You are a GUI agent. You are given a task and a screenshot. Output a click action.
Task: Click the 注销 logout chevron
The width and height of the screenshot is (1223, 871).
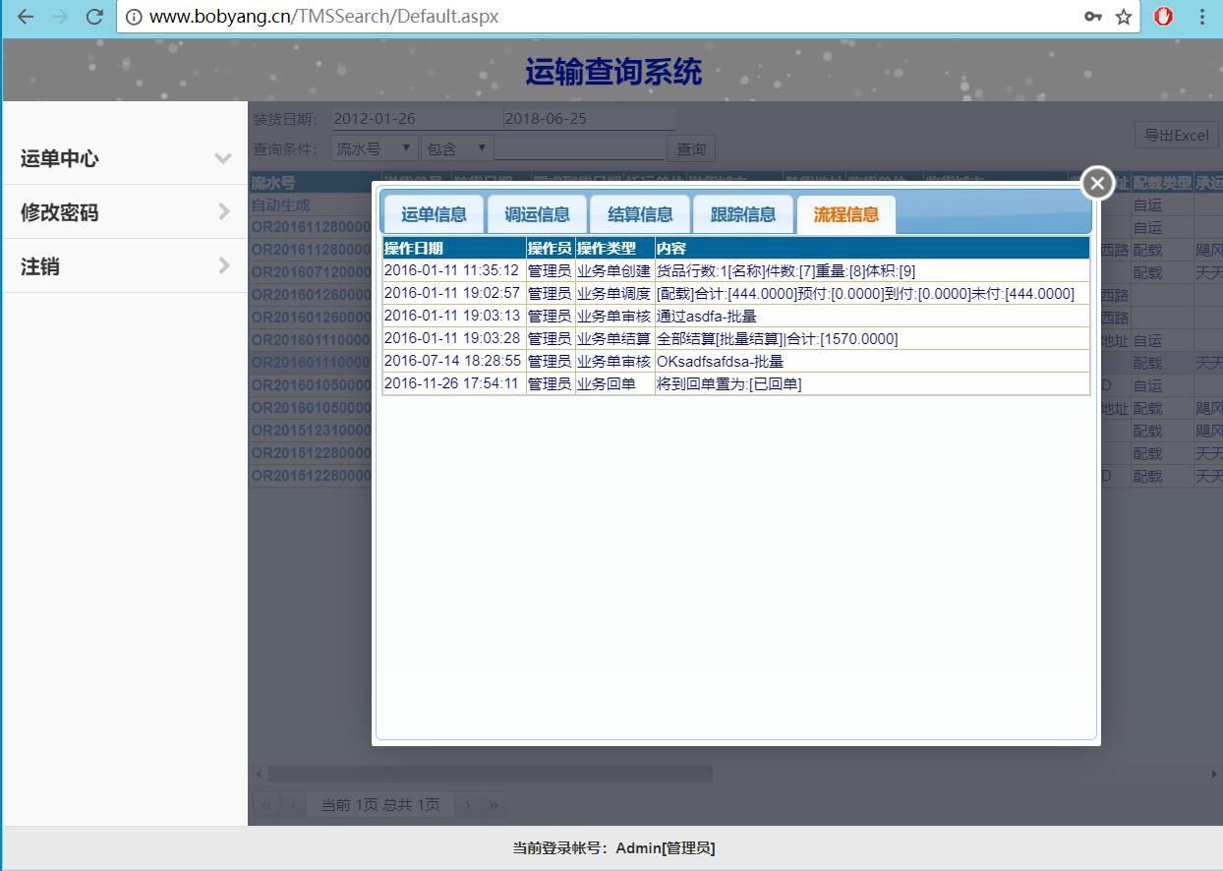coord(223,266)
